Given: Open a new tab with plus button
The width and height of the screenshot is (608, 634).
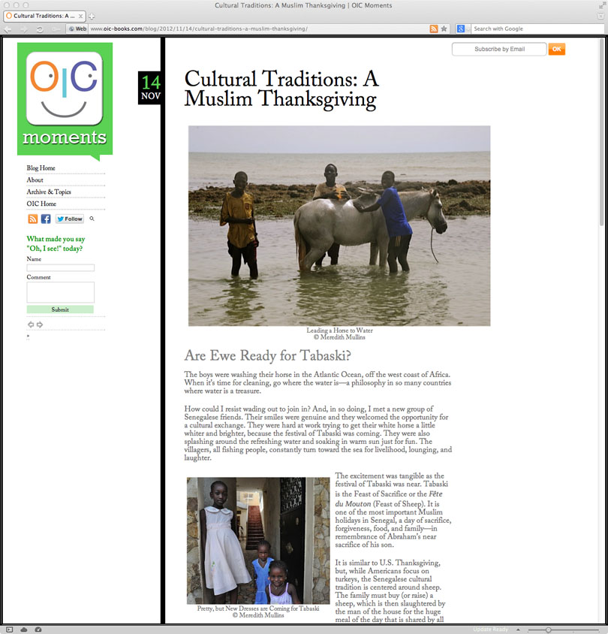Looking at the screenshot, I should 92,17.
